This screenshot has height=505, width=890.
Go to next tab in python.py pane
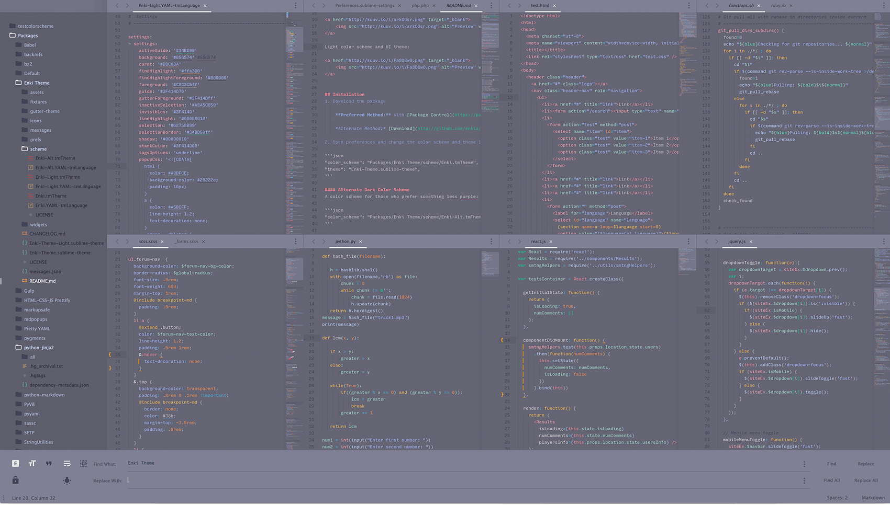point(324,242)
